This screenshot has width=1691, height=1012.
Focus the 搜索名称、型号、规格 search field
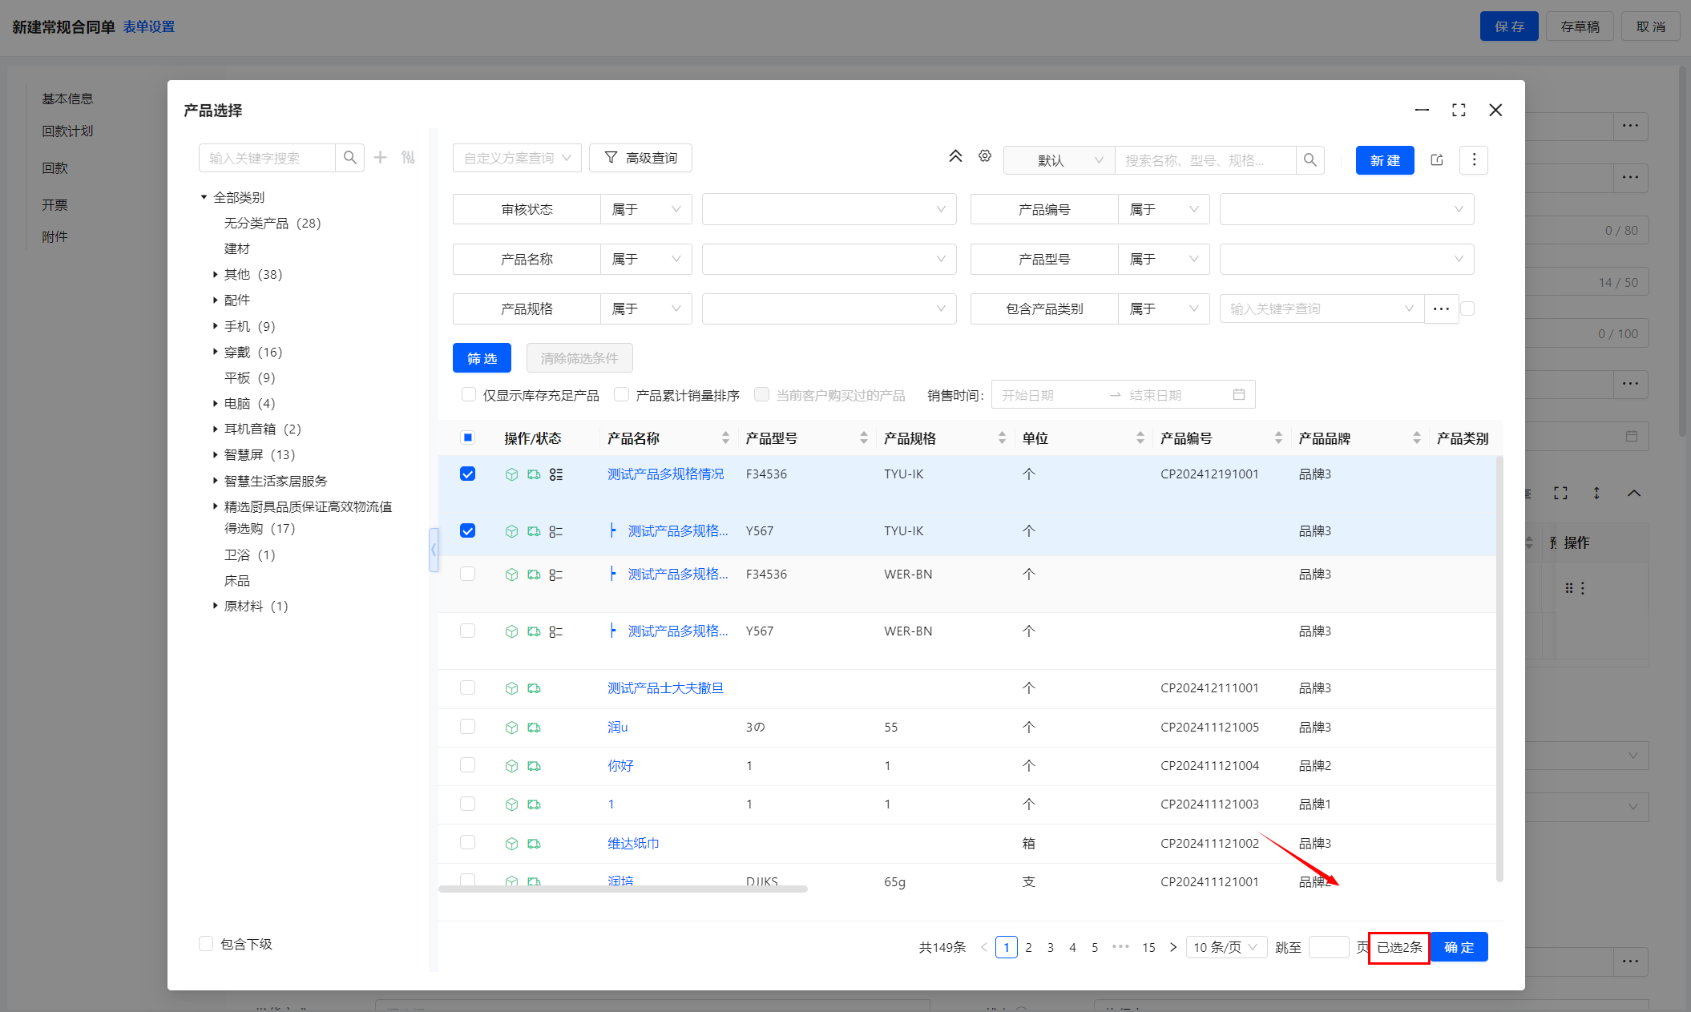click(1205, 160)
